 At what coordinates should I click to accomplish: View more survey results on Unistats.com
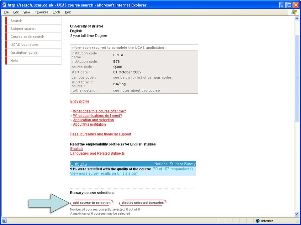click(104, 173)
